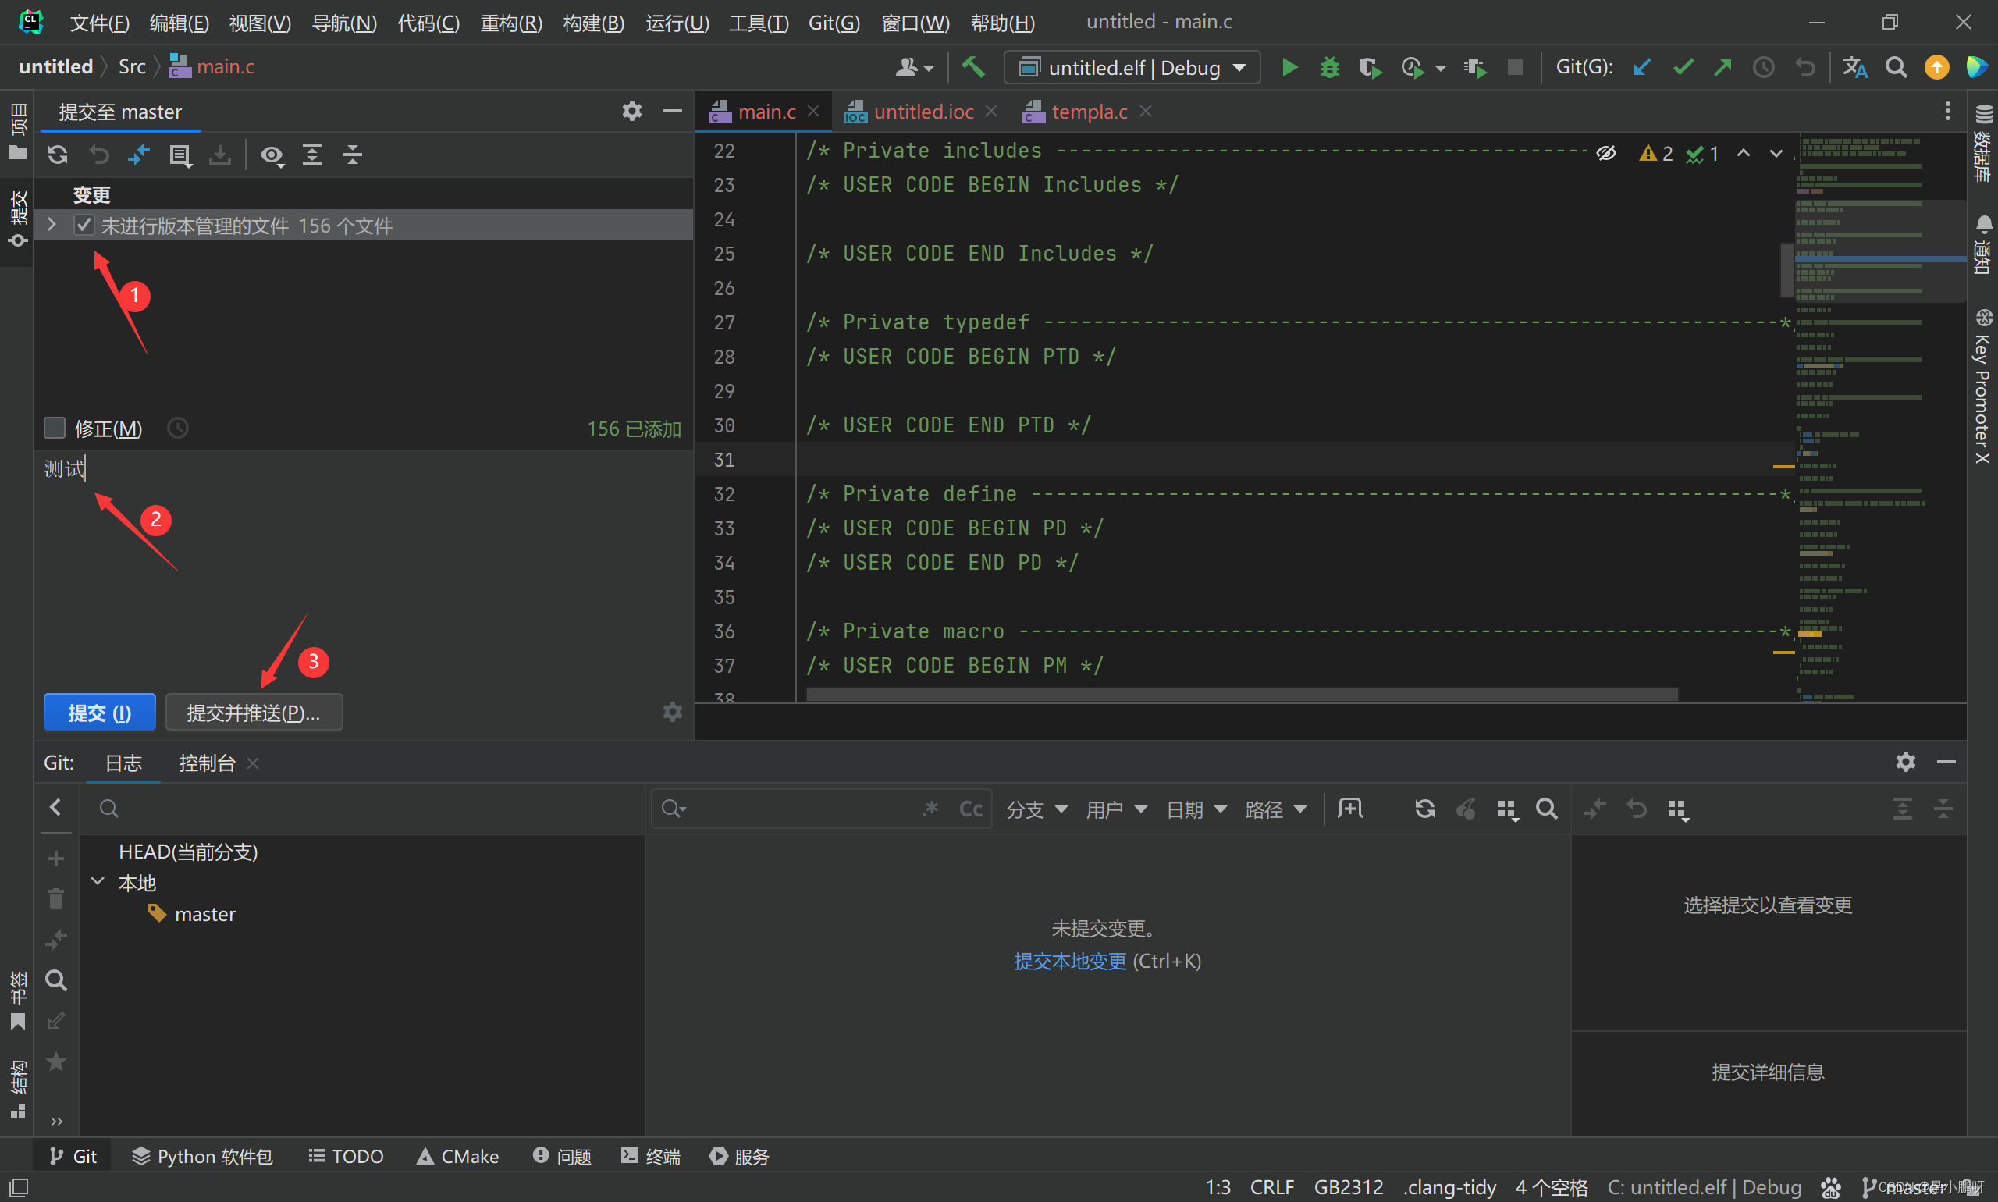
Task: Open the CMake tool window
Action: coord(457,1156)
